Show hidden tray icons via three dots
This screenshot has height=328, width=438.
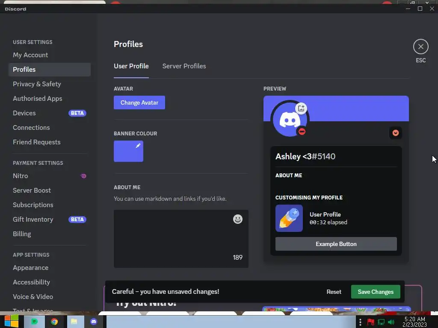pyautogui.click(x=360, y=322)
